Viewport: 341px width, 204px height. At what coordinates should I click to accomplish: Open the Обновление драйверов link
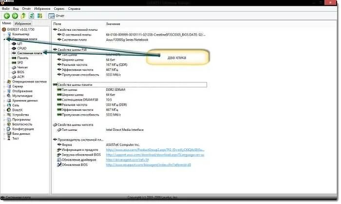[127, 160]
